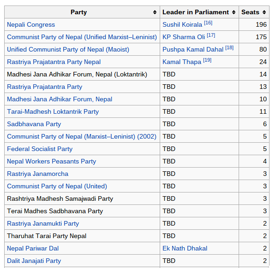Open the Ek Nath Dhakal link

(185, 248)
